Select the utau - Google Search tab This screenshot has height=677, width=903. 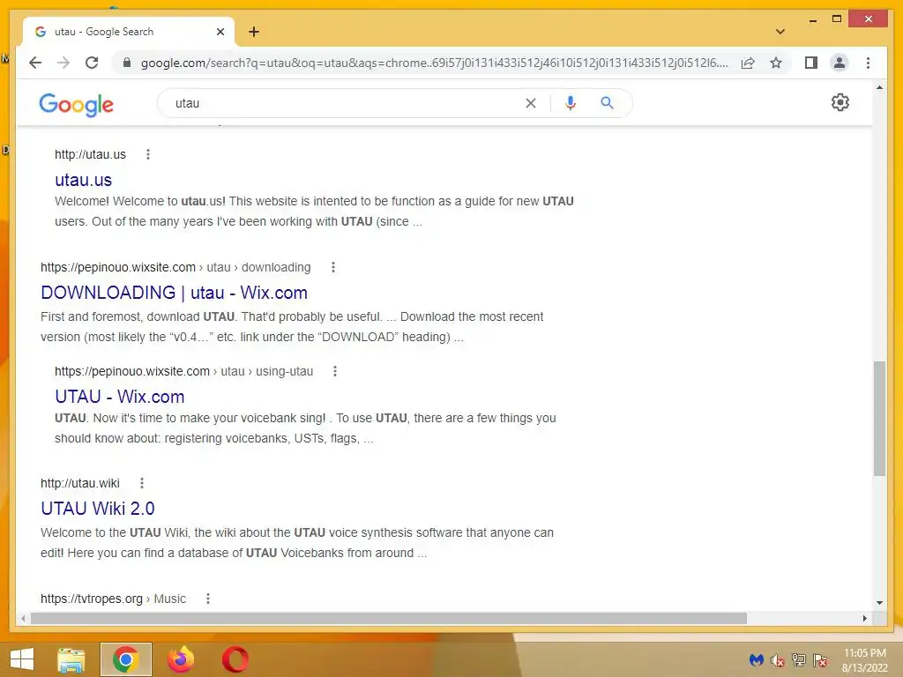coord(129,32)
